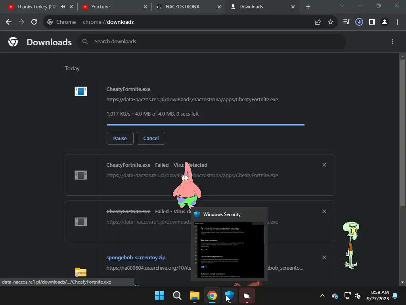Open the Windows Start menu

point(159,295)
